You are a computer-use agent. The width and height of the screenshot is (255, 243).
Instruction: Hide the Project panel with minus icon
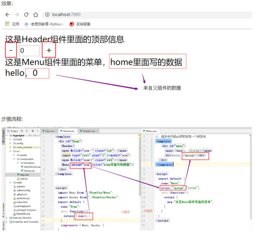coord(37,131)
